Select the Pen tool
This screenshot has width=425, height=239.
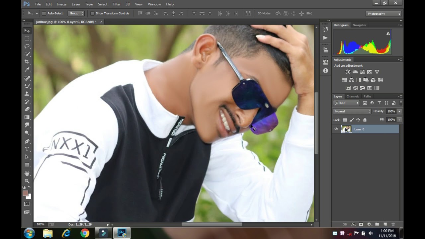pyautogui.click(x=27, y=141)
